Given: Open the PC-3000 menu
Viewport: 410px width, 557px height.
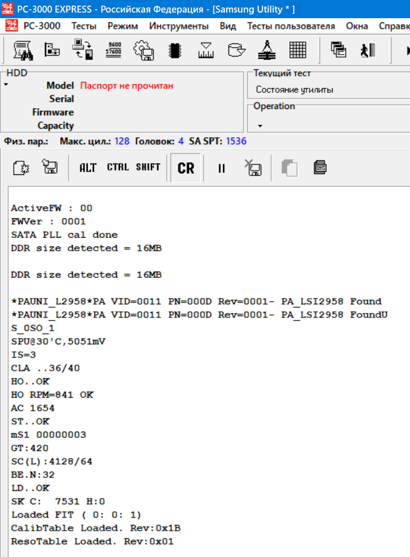Looking at the screenshot, I should tap(41, 26).
